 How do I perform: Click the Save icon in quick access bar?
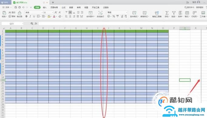coord(15,7)
